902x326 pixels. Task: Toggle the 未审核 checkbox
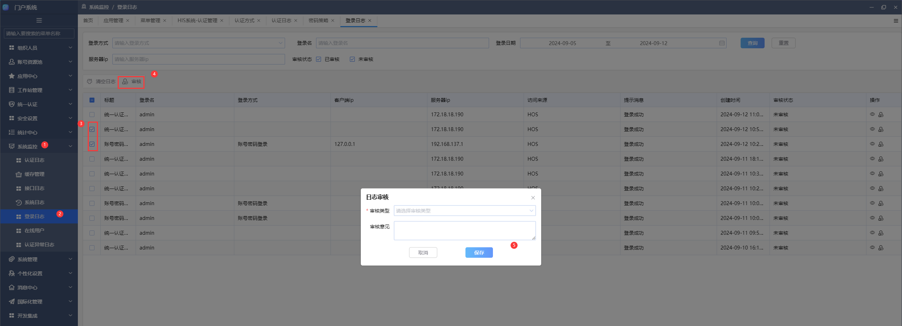352,59
